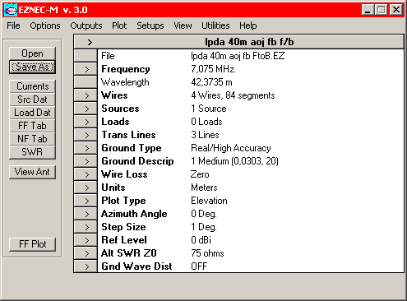Click the Ref Level value '0 dBi'
407x301 pixels.
[201, 240]
